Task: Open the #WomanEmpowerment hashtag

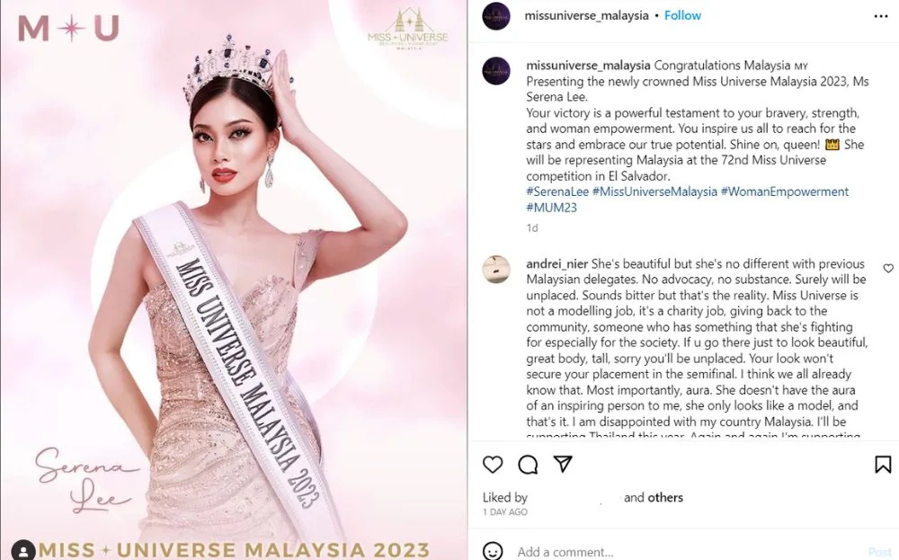Action: click(x=784, y=191)
